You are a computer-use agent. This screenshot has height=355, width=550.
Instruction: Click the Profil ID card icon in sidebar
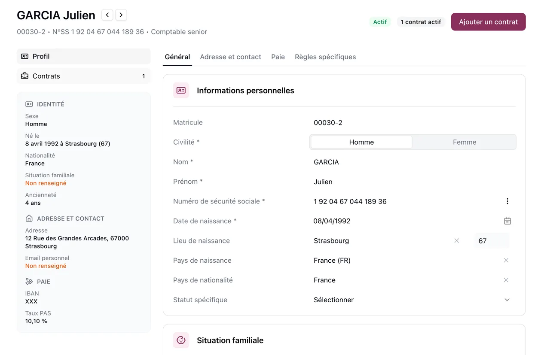(x=25, y=56)
